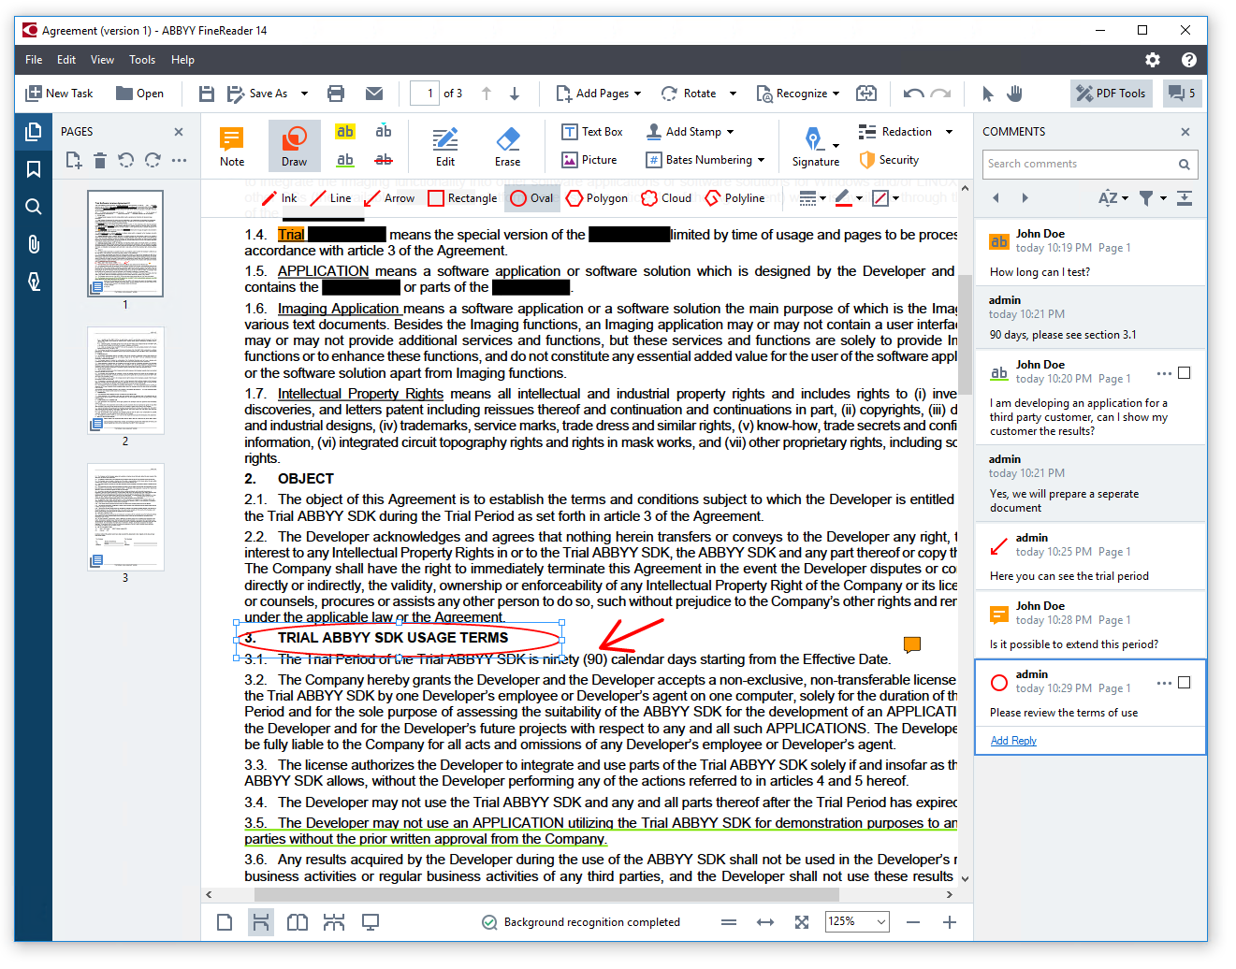Click the yellow highlight text tool
This screenshot has height=969, width=1236.
tap(345, 132)
